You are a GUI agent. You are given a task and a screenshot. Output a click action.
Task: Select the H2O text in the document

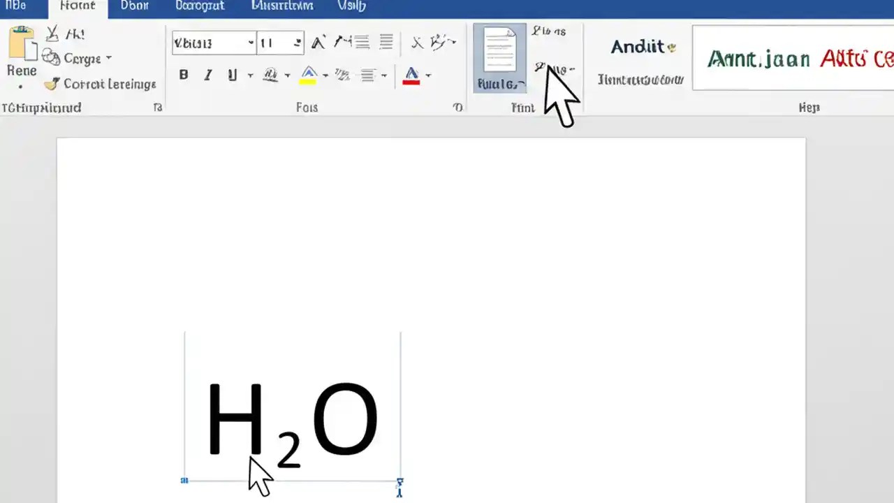click(x=292, y=419)
